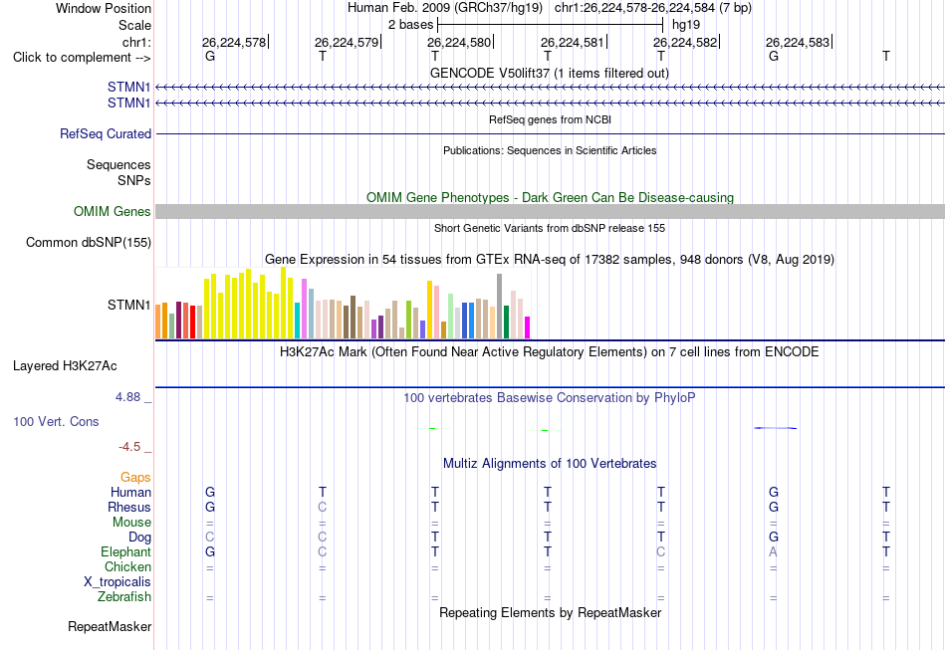Viewport: 946px width, 650px height.
Task: Click the 26,224,583 ruler position label
Action: coord(798,42)
